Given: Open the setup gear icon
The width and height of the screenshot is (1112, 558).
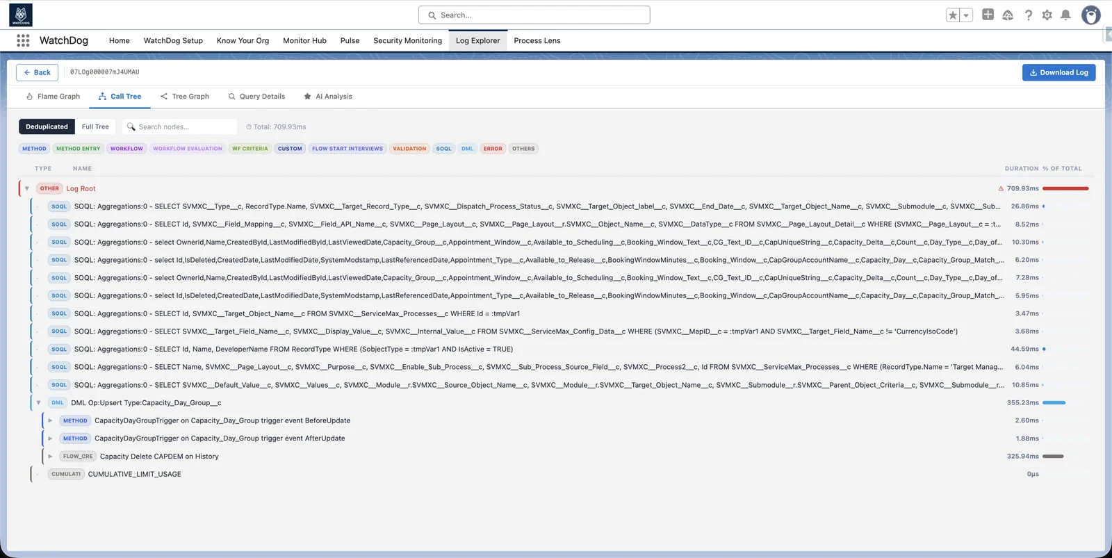Looking at the screenshot, I should pos(1047,15).
